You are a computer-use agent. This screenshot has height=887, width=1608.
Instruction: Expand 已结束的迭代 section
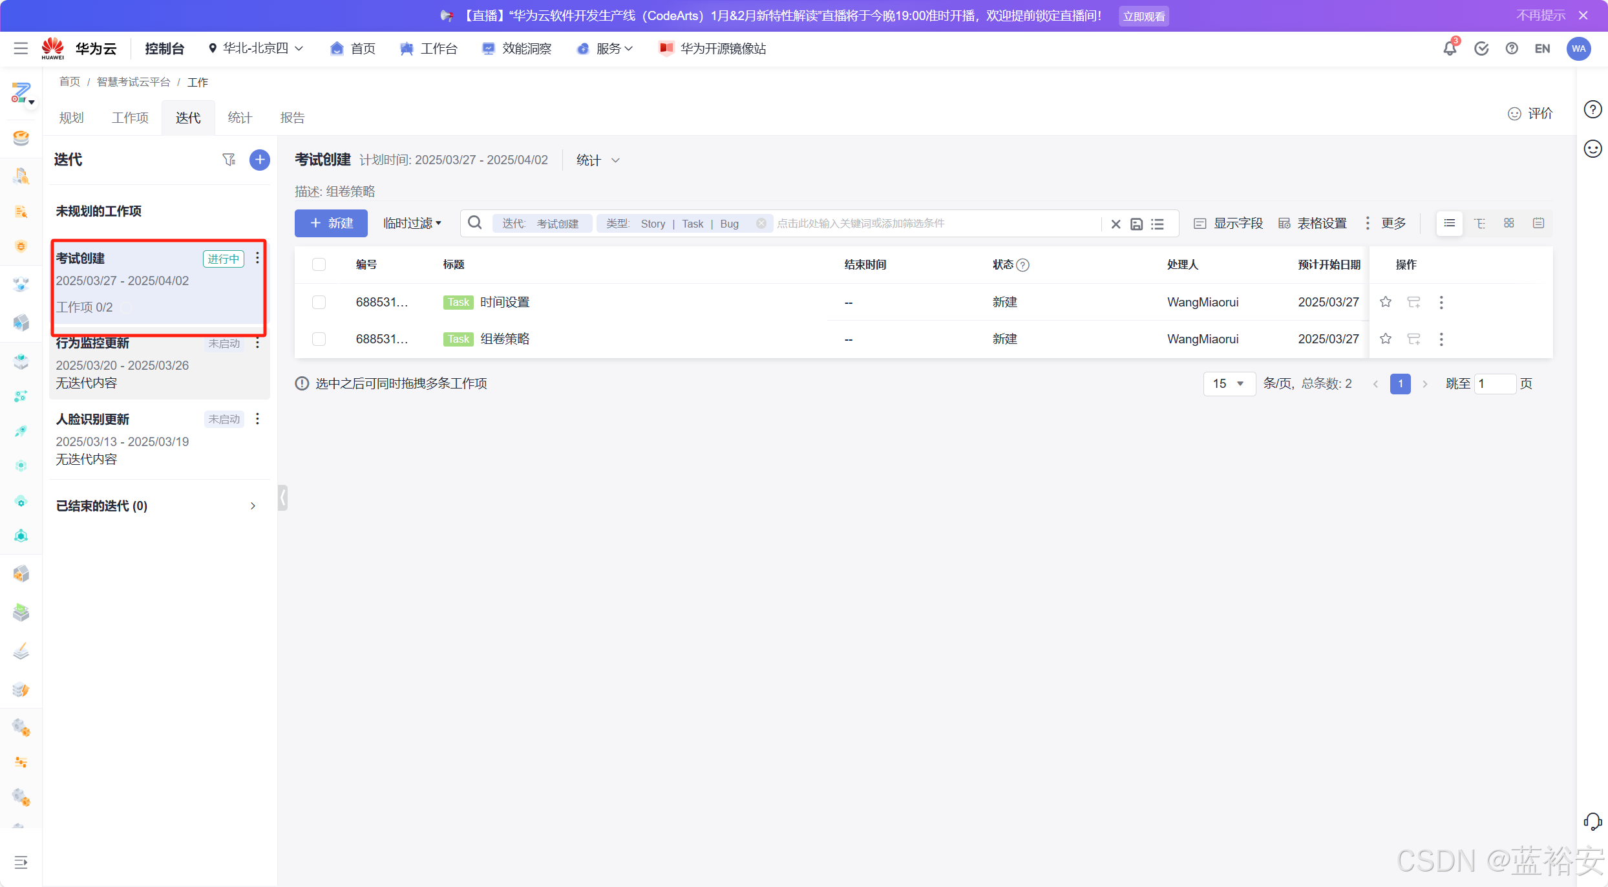[253, 506]
